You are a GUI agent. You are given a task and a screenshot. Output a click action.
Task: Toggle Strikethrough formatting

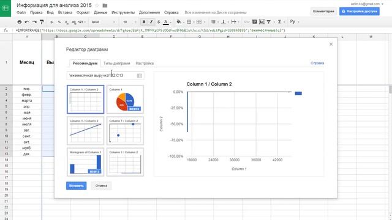[159, 22]
